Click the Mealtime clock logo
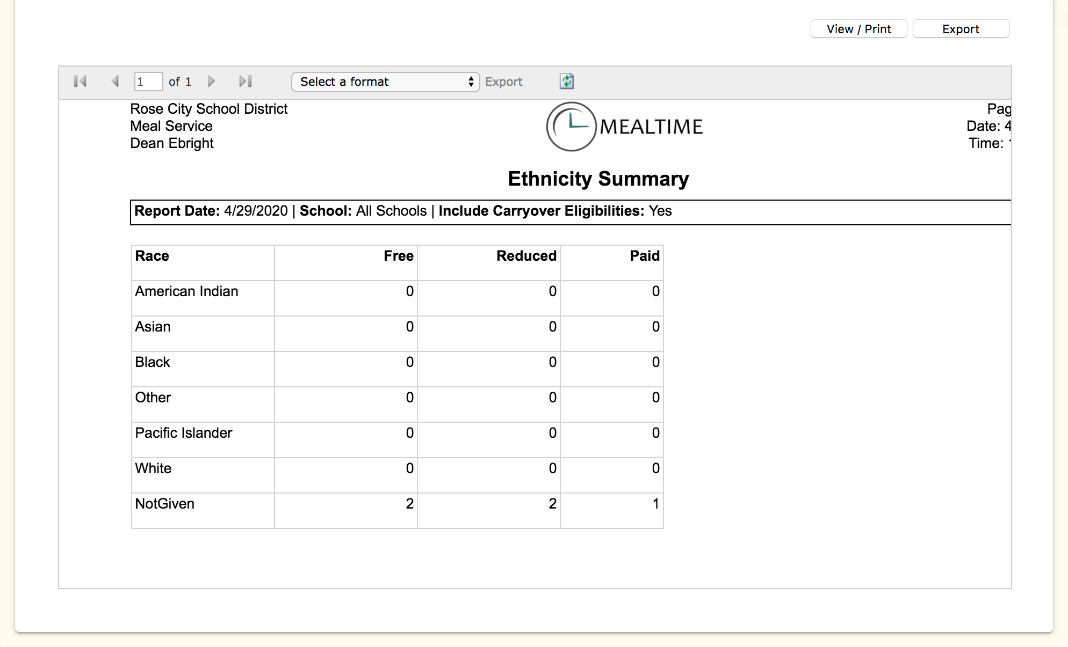This screenshot has height=647, width=1068. click(x=571, y=127)
